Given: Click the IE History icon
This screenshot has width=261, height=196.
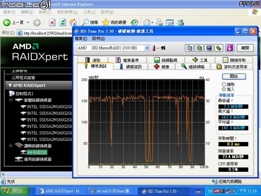Looking at the screenshot, I should [134, 22].
